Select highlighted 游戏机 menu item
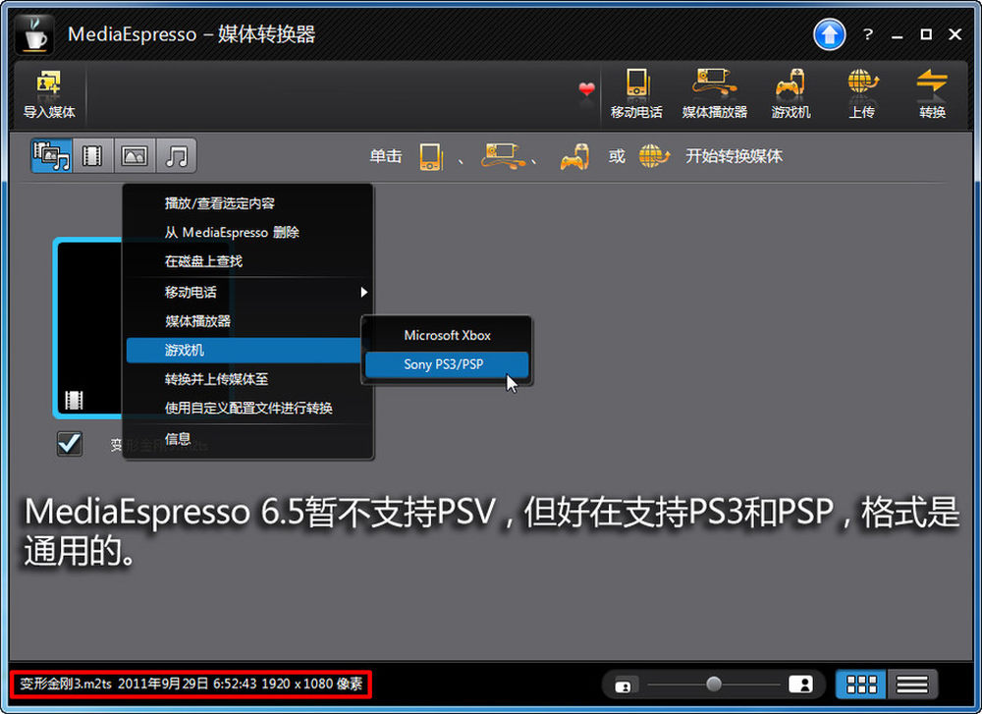This screenshot has width=982, height=714. click(244, 350)
